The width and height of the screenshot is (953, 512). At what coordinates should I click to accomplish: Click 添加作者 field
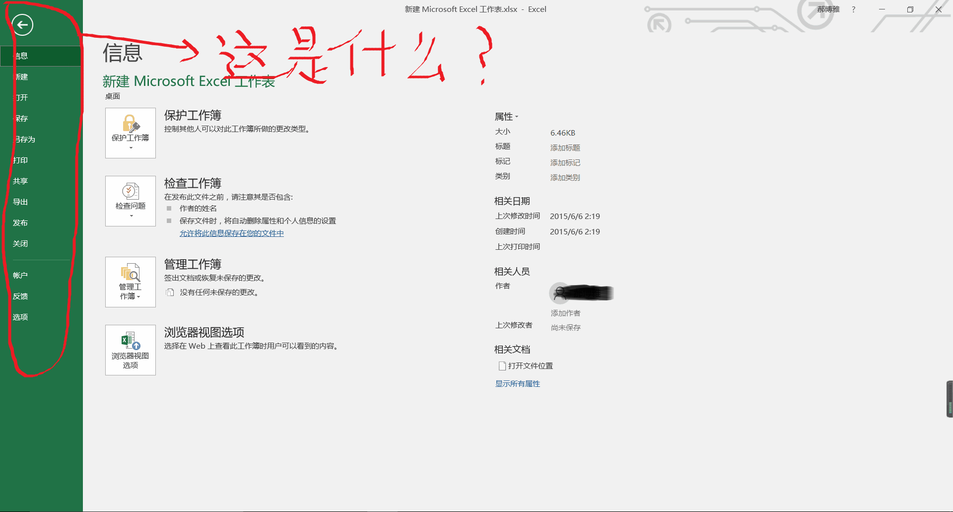(566, 313)
